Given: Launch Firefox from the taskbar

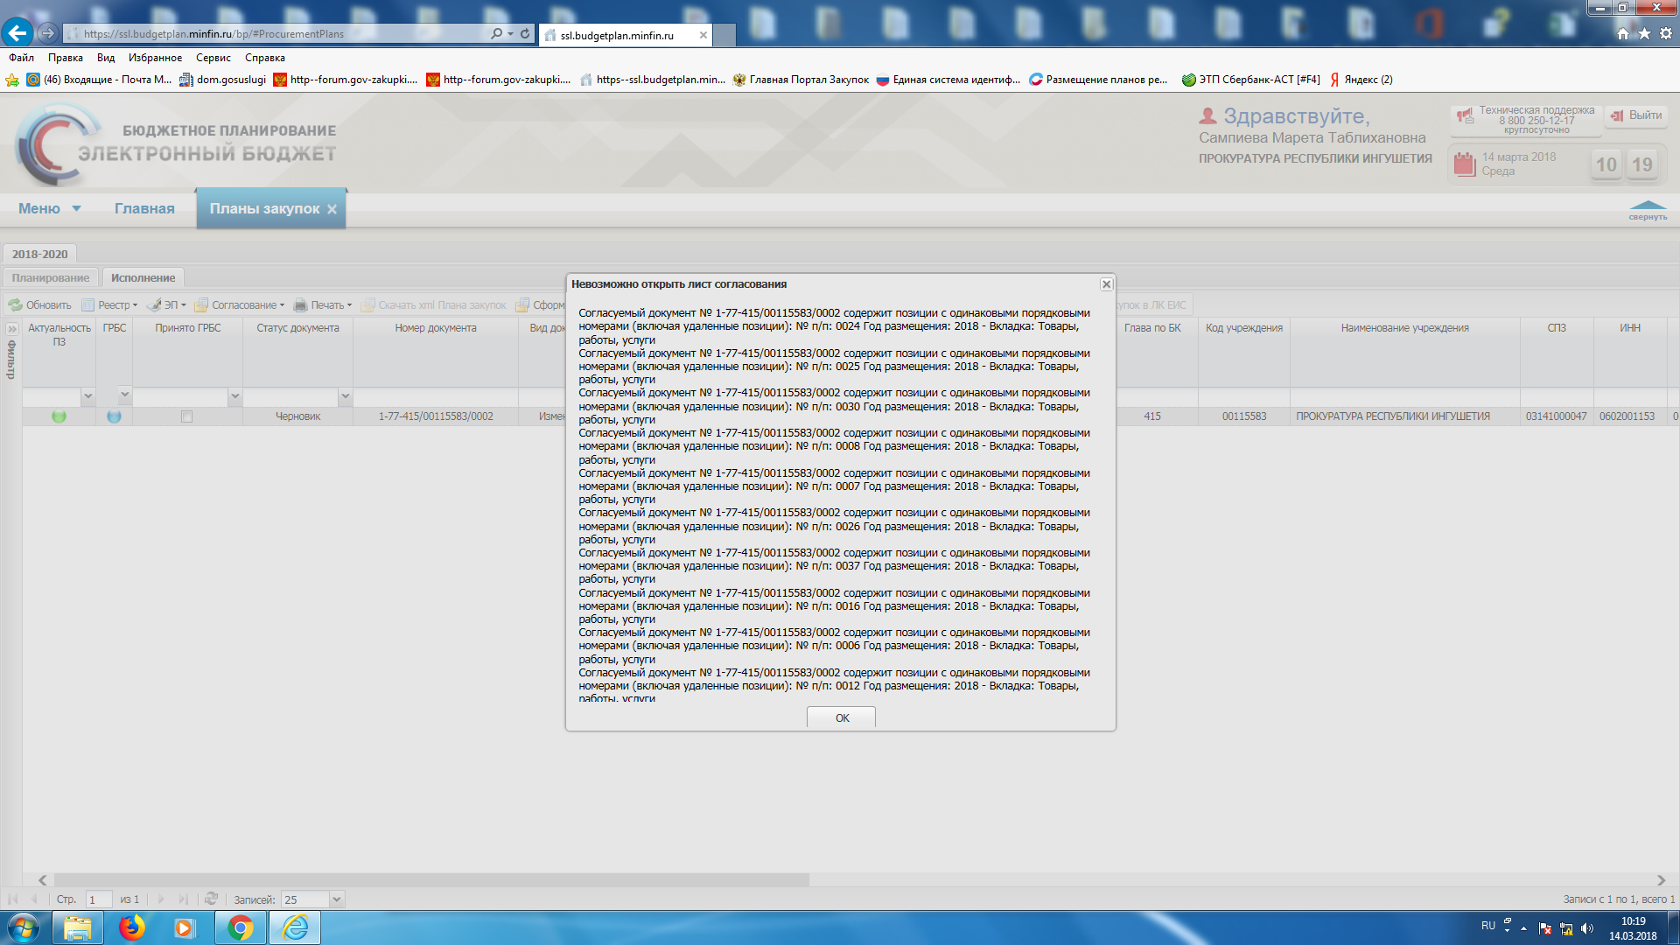Looking at the screenshot, I should [131, 927].
